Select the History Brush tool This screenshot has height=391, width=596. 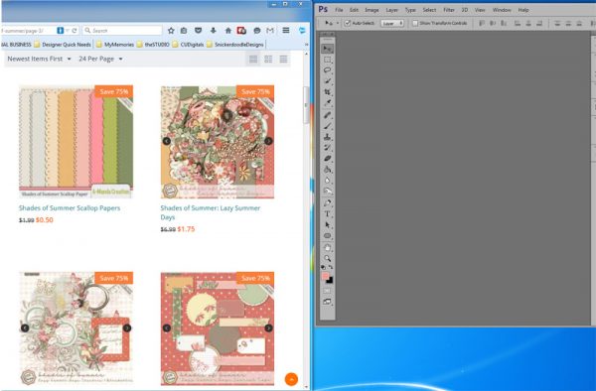327,148
